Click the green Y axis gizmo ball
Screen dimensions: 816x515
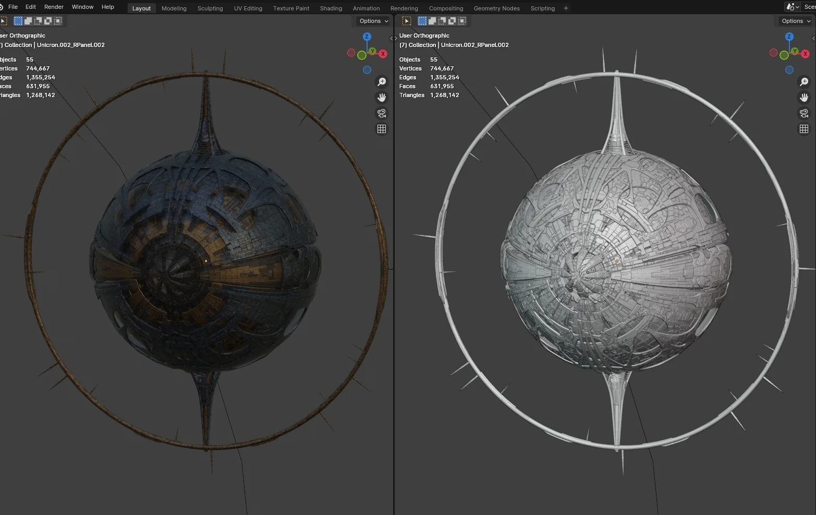373,51
